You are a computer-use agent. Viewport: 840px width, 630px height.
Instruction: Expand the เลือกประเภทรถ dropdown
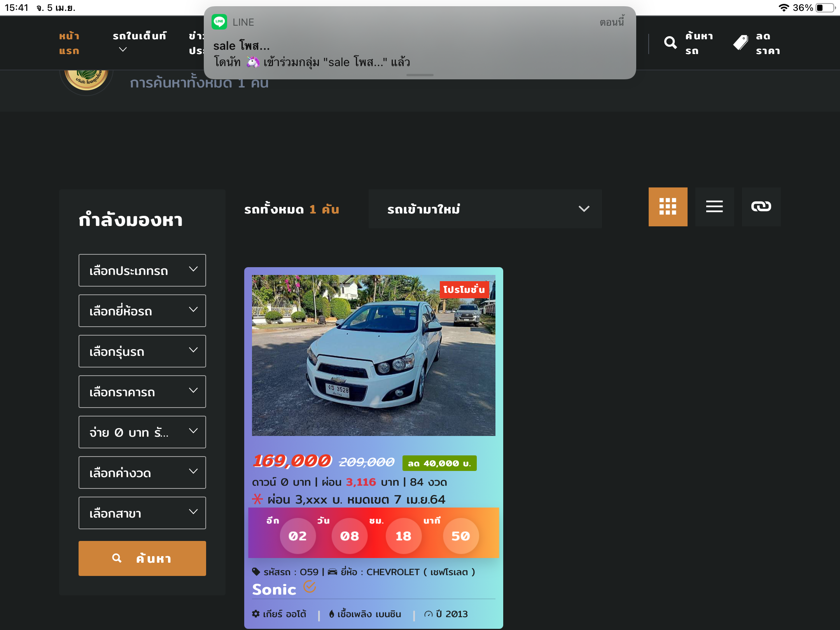click(x=142, y=270)
